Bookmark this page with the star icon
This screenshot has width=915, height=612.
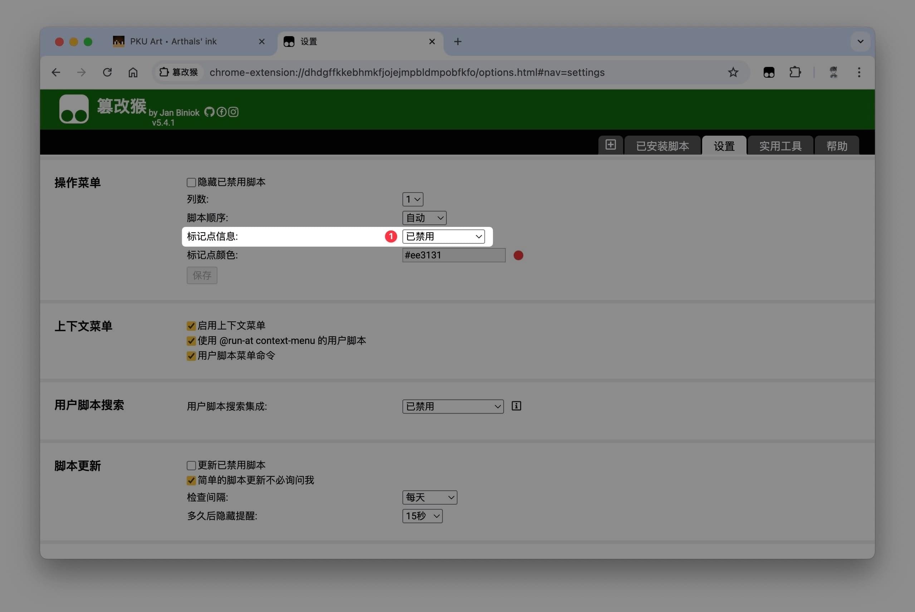point(733,72)
